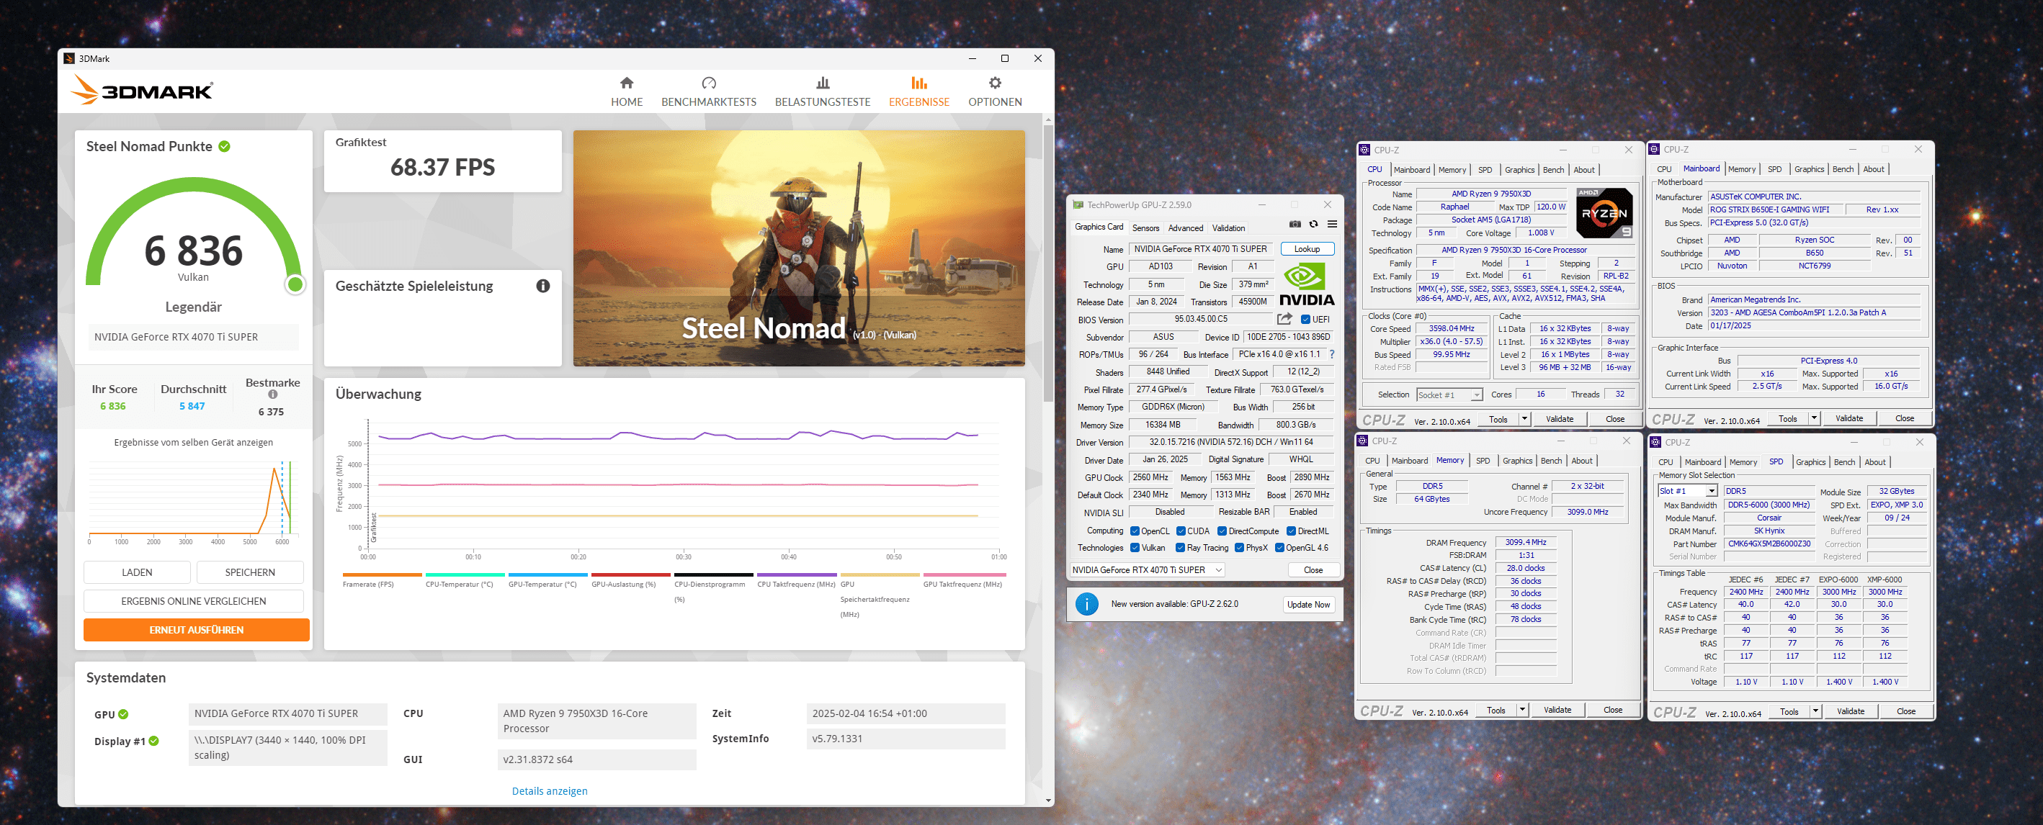This screenshot has width=2043, height=825.
Task: Go to the 3DMark Home icon
Action: point(627,84)
